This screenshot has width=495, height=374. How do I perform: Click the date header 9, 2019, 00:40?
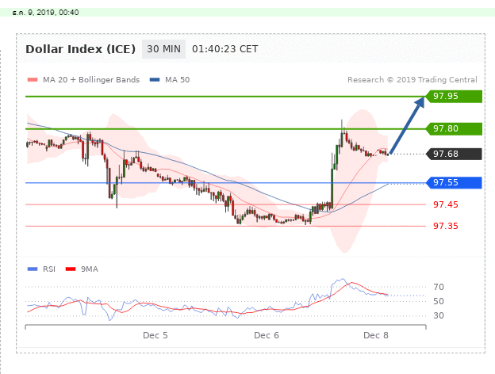click(x=45, y=13)
